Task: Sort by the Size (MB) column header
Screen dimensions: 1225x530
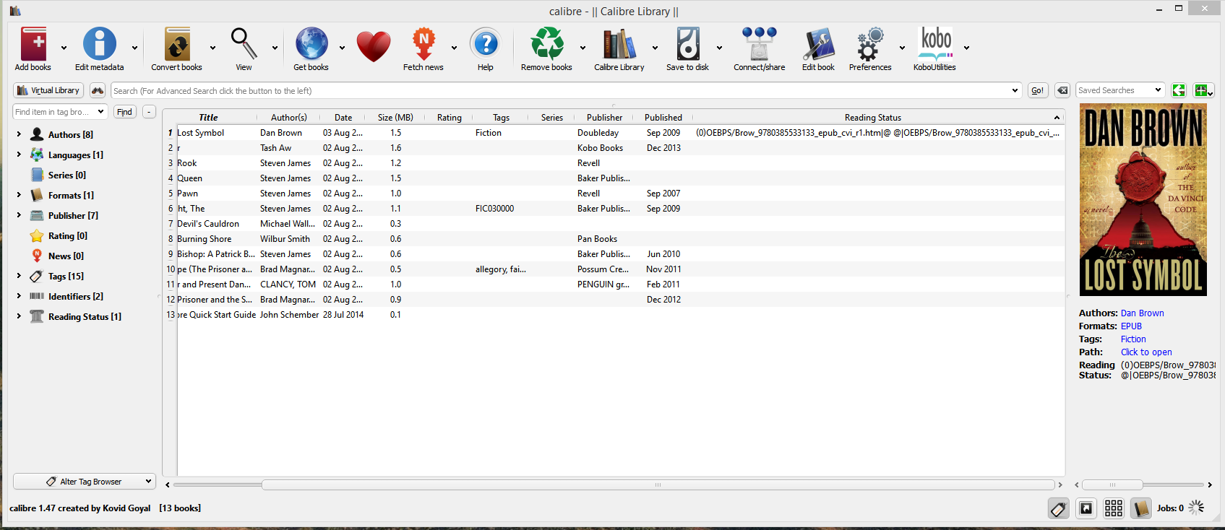Action: pos(395,117)
